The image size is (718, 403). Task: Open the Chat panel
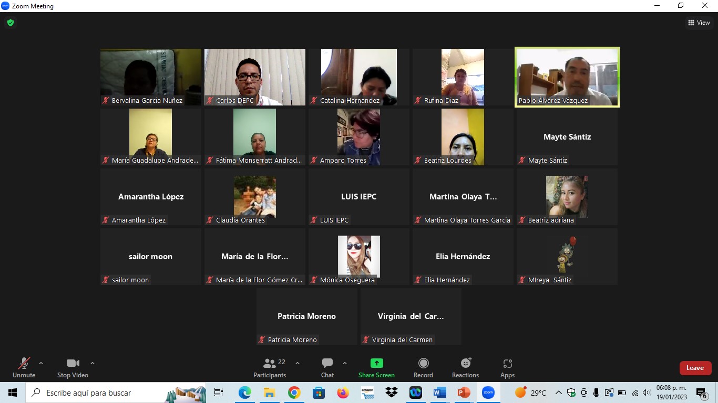point(327,367)
